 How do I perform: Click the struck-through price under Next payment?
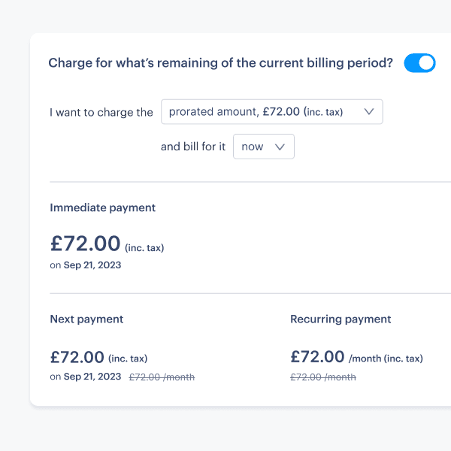162,377
